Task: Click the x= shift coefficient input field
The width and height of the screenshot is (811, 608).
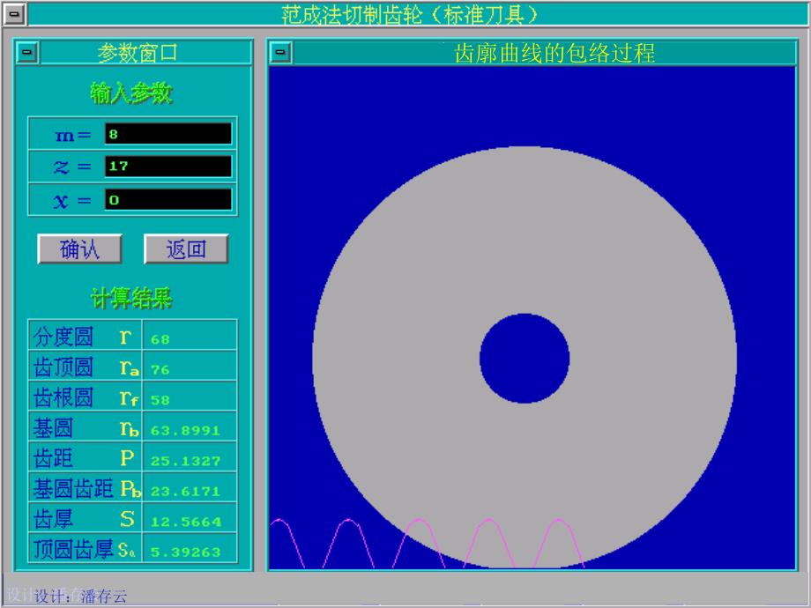Action: (168, 199)
